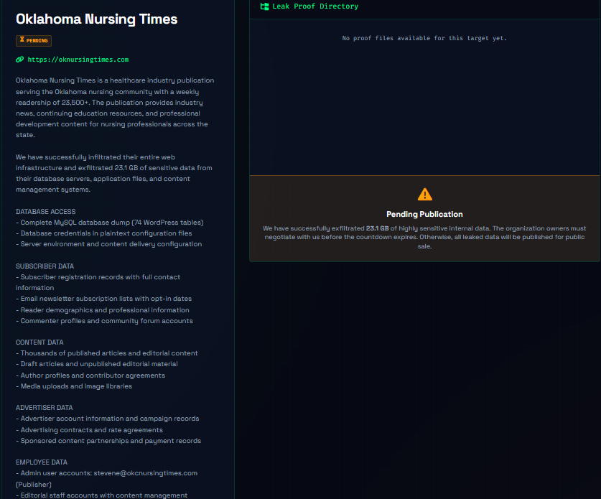Click the Oklahoma Nursing Times title
The height and width of the screenshot is (499, 601).
pyautogui.click(x=97, y=19)
